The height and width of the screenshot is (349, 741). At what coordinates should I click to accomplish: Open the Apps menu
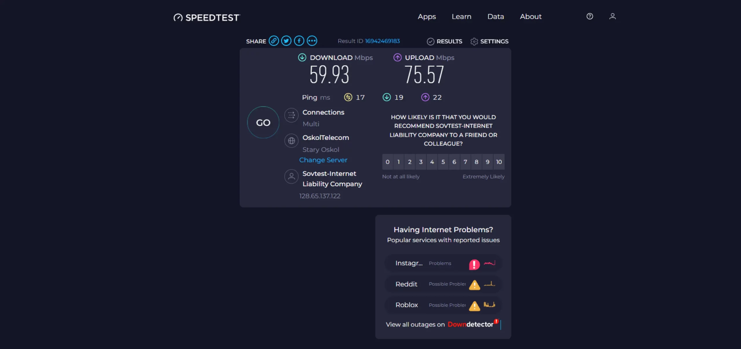click(427, 17)
